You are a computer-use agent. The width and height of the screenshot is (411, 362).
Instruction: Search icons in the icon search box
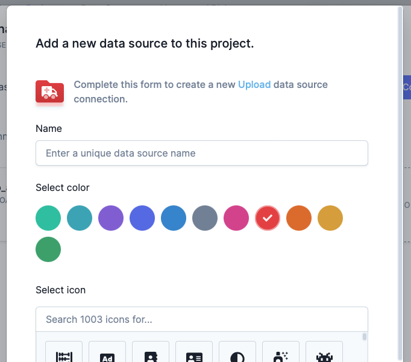[202, 319]
